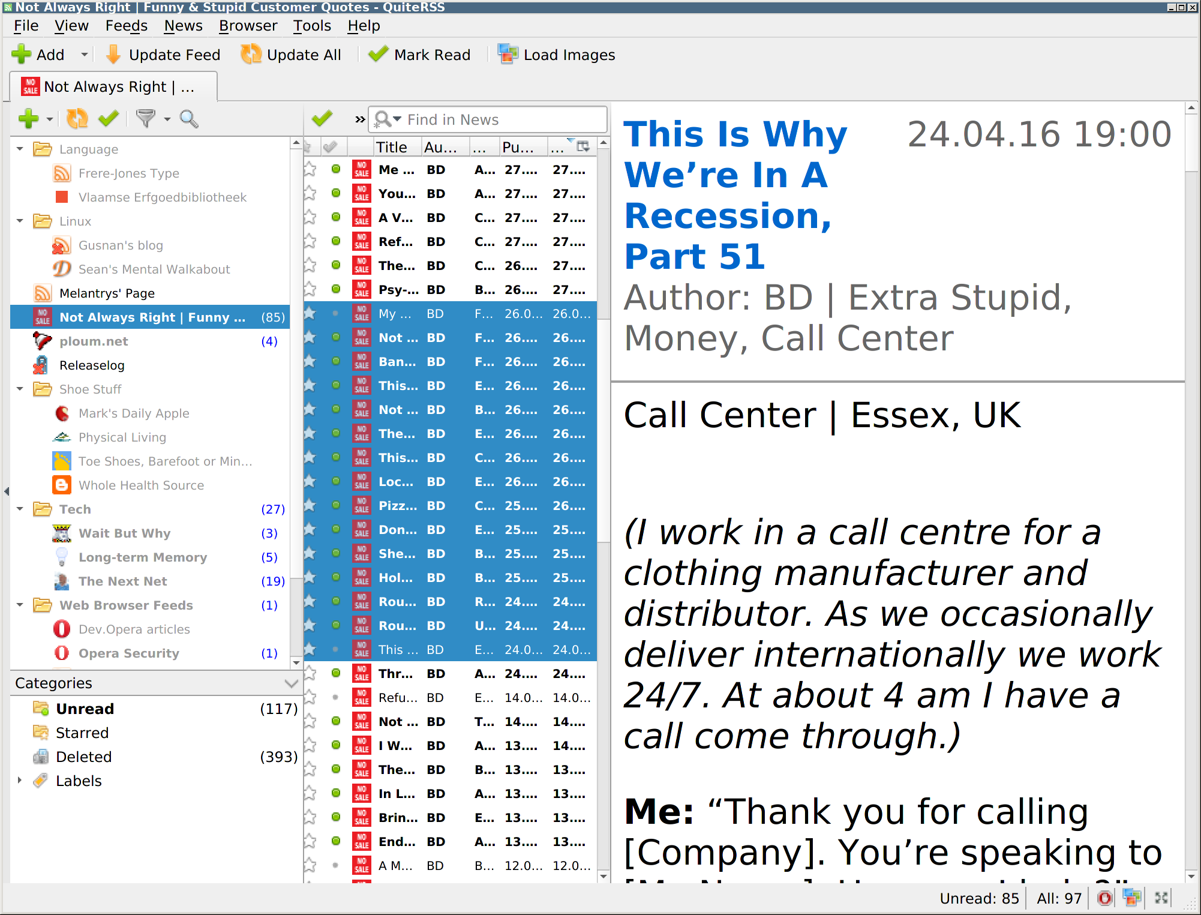Open the feeds filter dropdown arrow

pos(167,119)
